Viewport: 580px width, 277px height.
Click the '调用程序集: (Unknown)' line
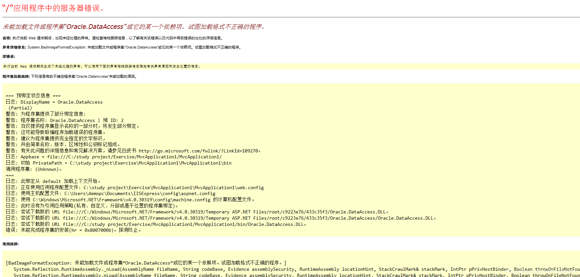[x=34, y=169]
